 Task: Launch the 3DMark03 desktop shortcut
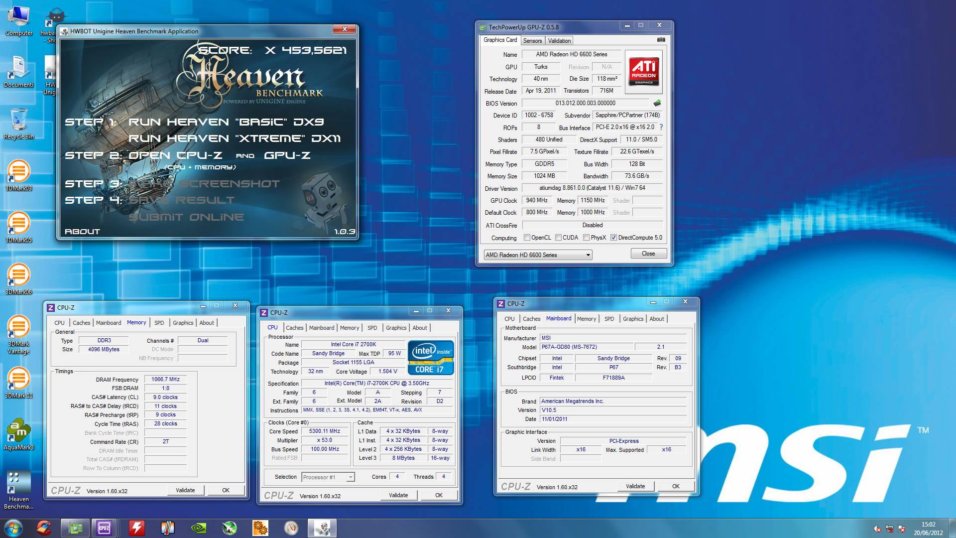[x=18, y=175]
